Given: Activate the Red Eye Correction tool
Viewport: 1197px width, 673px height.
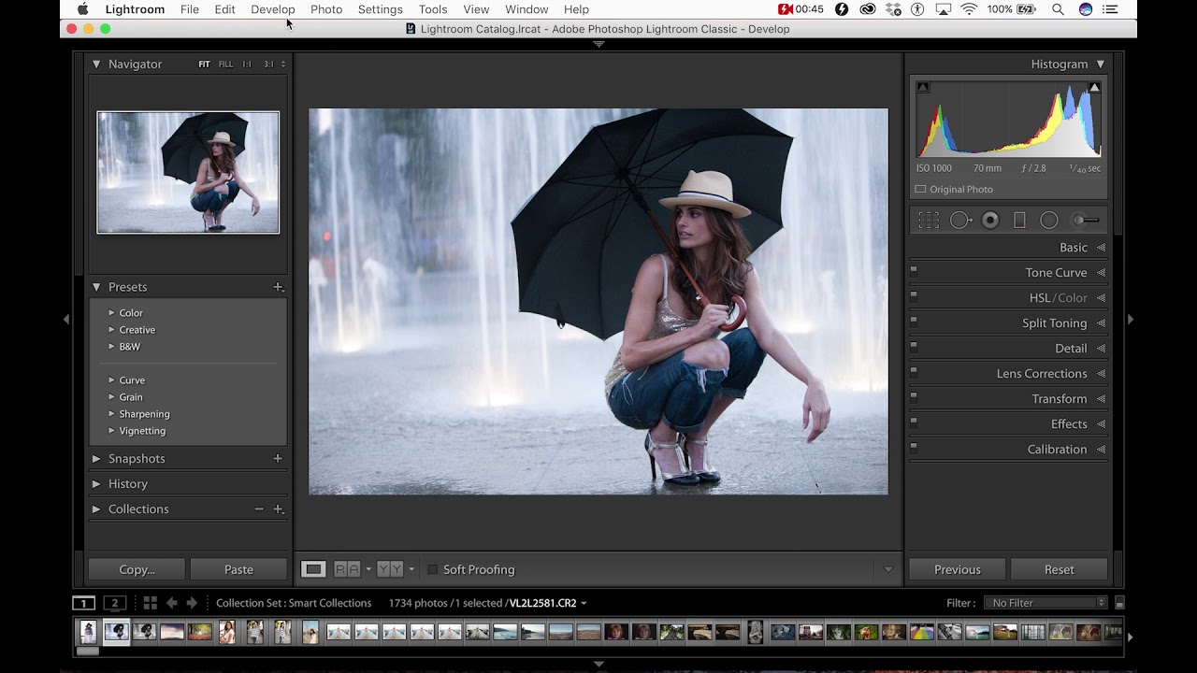Looking at the screenshot, I should click(x=990, y=221).
